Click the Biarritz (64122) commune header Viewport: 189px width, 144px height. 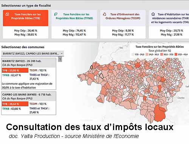click(29, 63)
